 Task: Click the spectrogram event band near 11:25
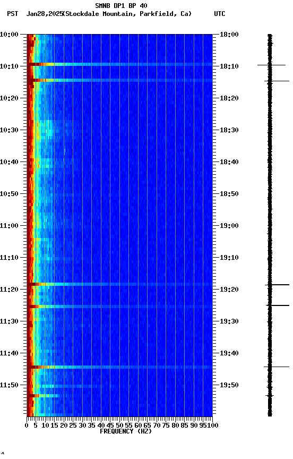119,307
